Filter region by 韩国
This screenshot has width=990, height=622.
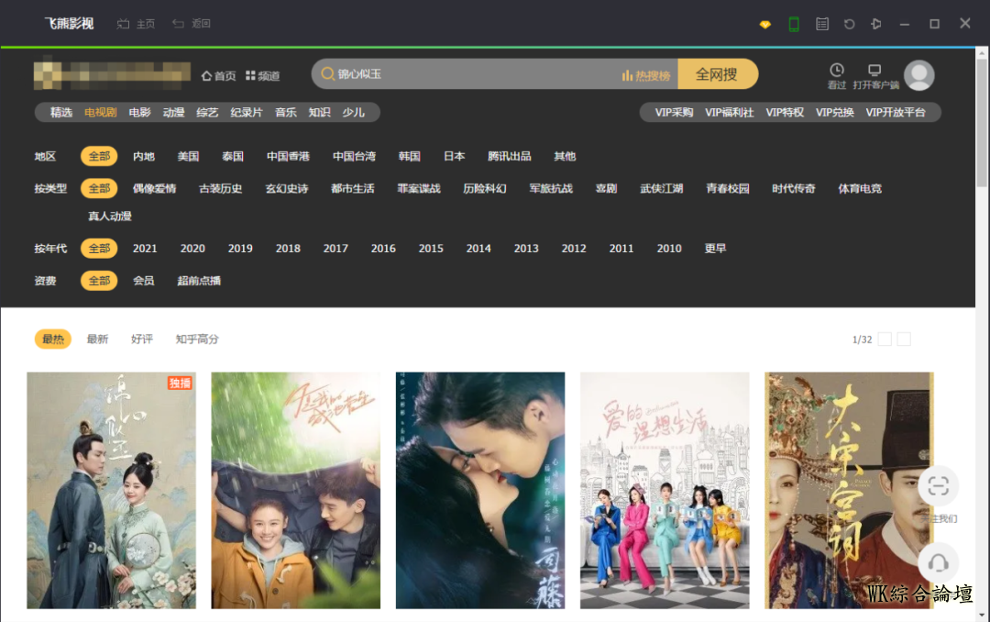[409, 156]
